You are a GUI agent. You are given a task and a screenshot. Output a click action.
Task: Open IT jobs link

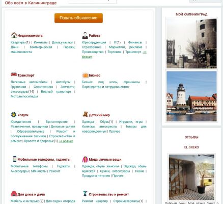(115, 42)
